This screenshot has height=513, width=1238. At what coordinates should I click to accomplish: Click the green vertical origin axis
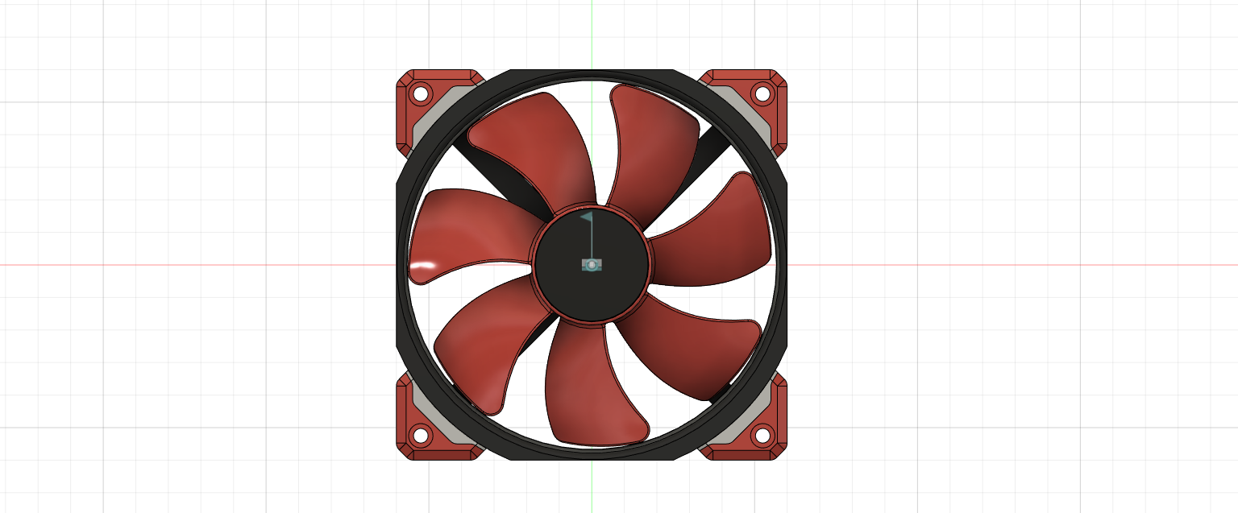pyautogui.click(x=591, y=32)
